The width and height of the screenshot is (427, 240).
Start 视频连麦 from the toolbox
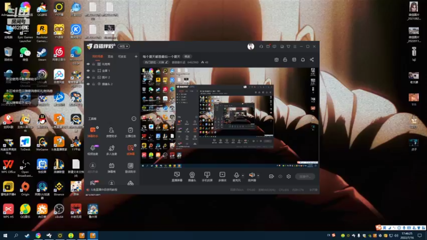[92, 150]
